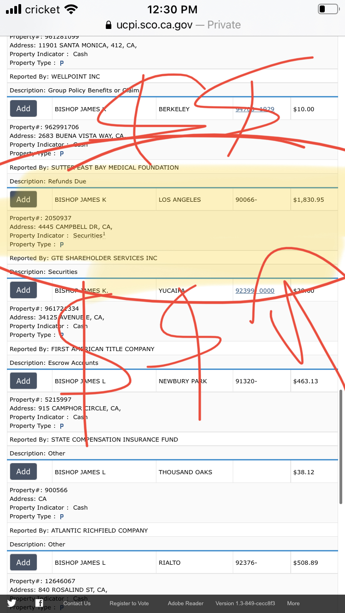
Task: Select Address: 915 CAMPHOR CIRCLE, CA
Action: pos(65,408)
